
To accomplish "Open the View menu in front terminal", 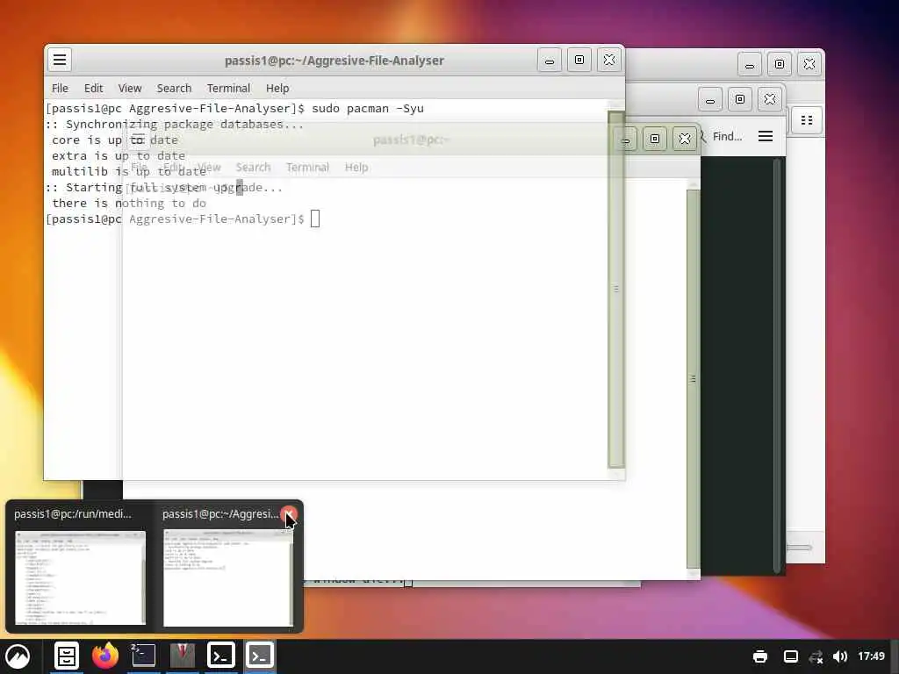I will pos(130,89).
